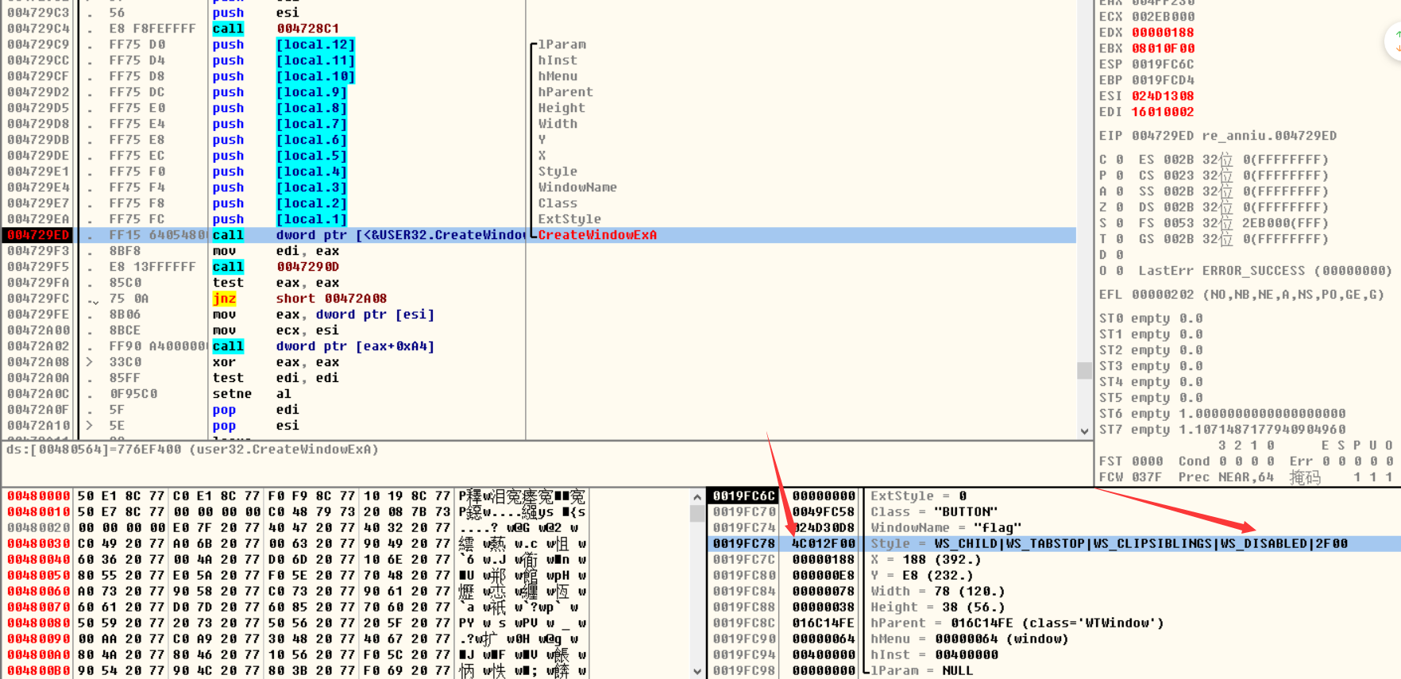Select the call 0047290D instruction row
The image size is (1401, 679).
276,267
